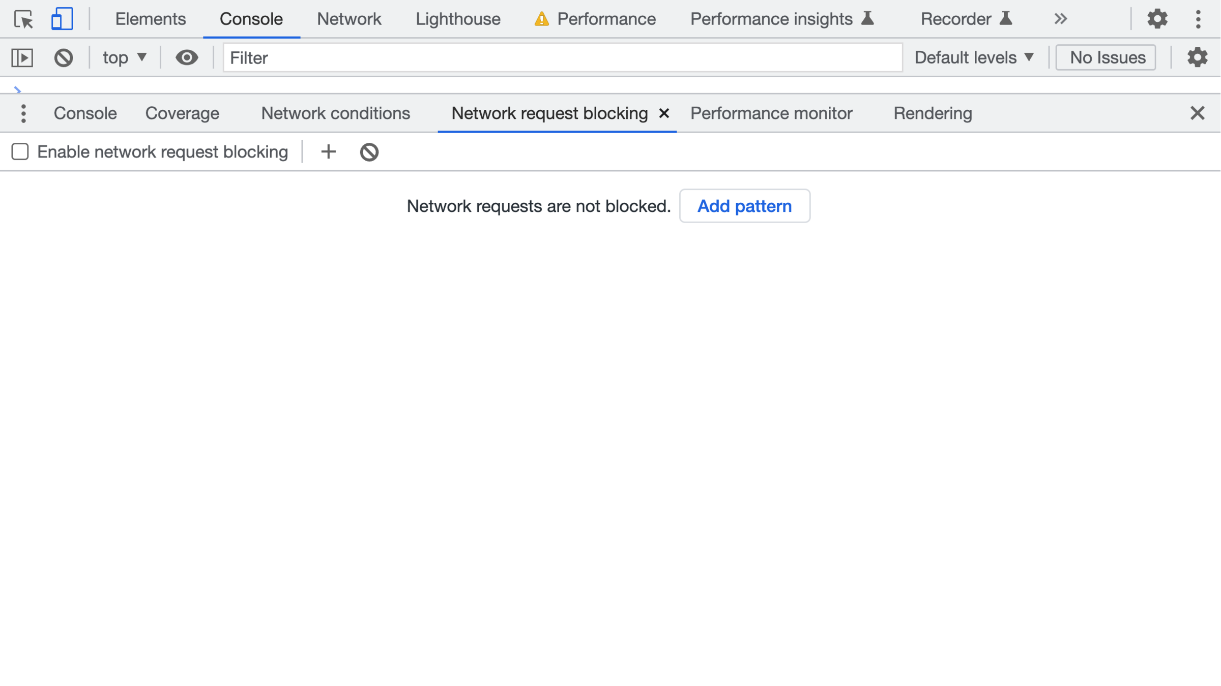Open the drawer's three-dot more tools menu
1221x686 pixels.
tap(23, 113)
